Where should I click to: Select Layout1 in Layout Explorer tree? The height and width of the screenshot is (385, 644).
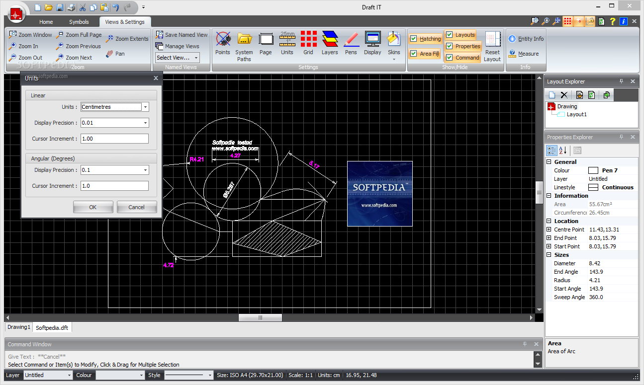click(577, 114)
